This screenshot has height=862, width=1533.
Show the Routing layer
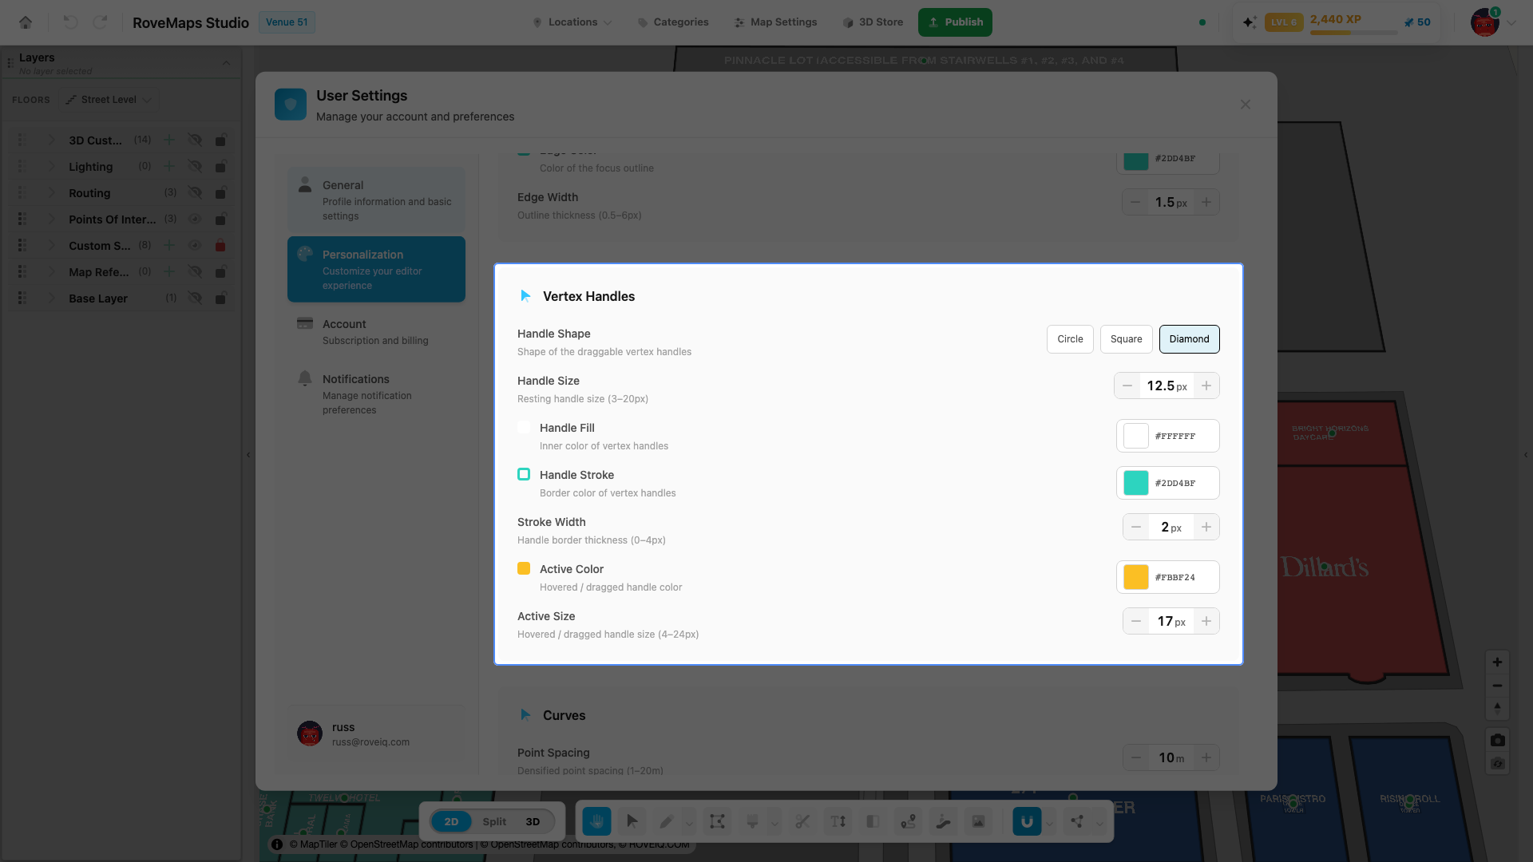coord(195,192)
